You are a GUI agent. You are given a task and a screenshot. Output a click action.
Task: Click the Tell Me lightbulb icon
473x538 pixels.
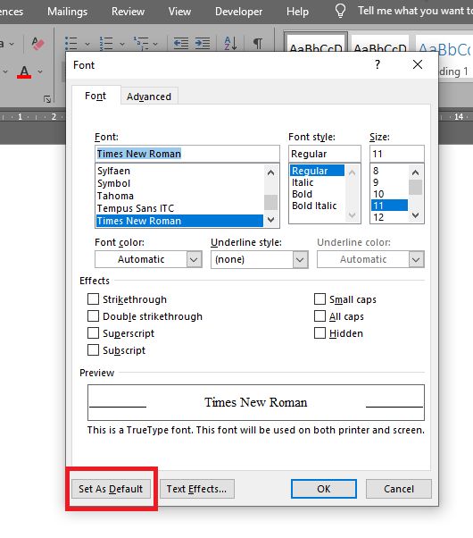click(340, 11)
